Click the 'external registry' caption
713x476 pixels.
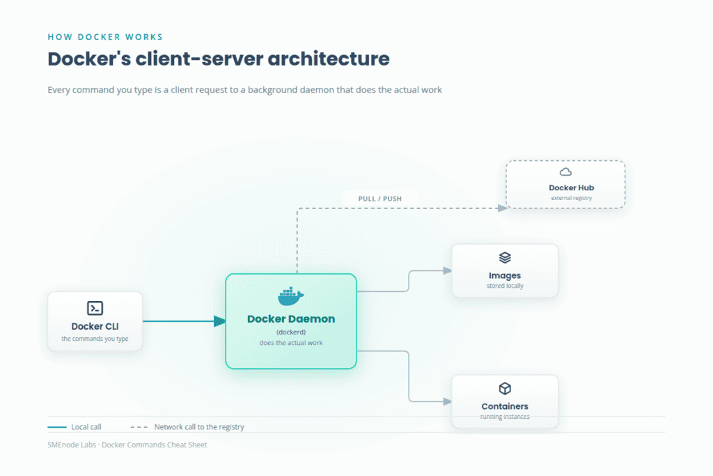[x=572, y=198]
